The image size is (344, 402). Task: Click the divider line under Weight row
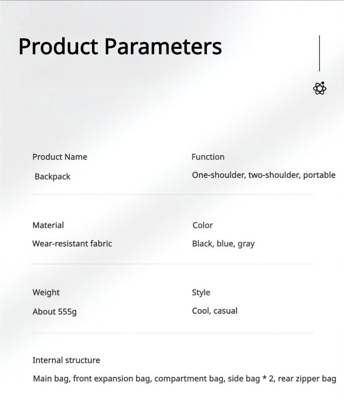click(x=172, y=333)
